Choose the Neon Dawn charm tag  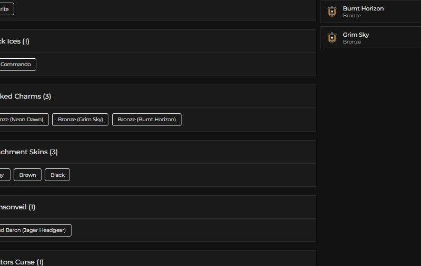tap(23, 120)
